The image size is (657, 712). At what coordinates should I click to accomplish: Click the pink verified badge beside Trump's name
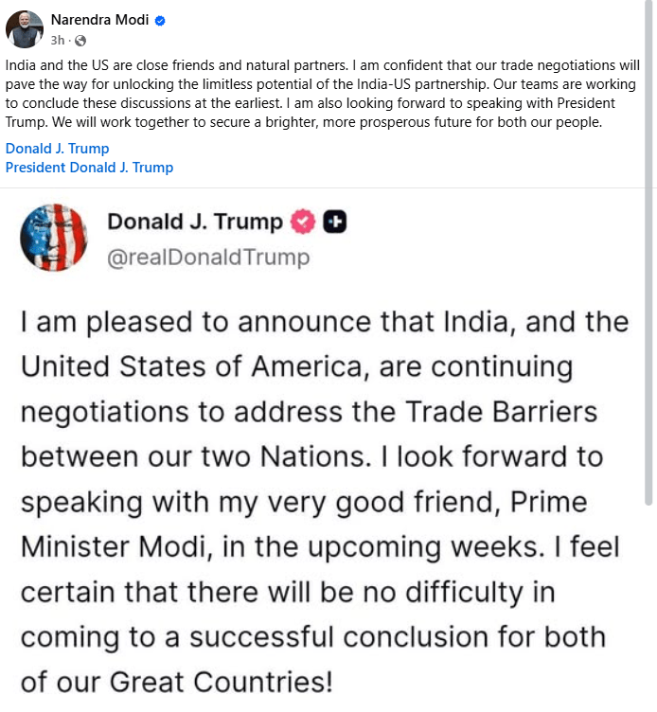[x=302, y=222]
